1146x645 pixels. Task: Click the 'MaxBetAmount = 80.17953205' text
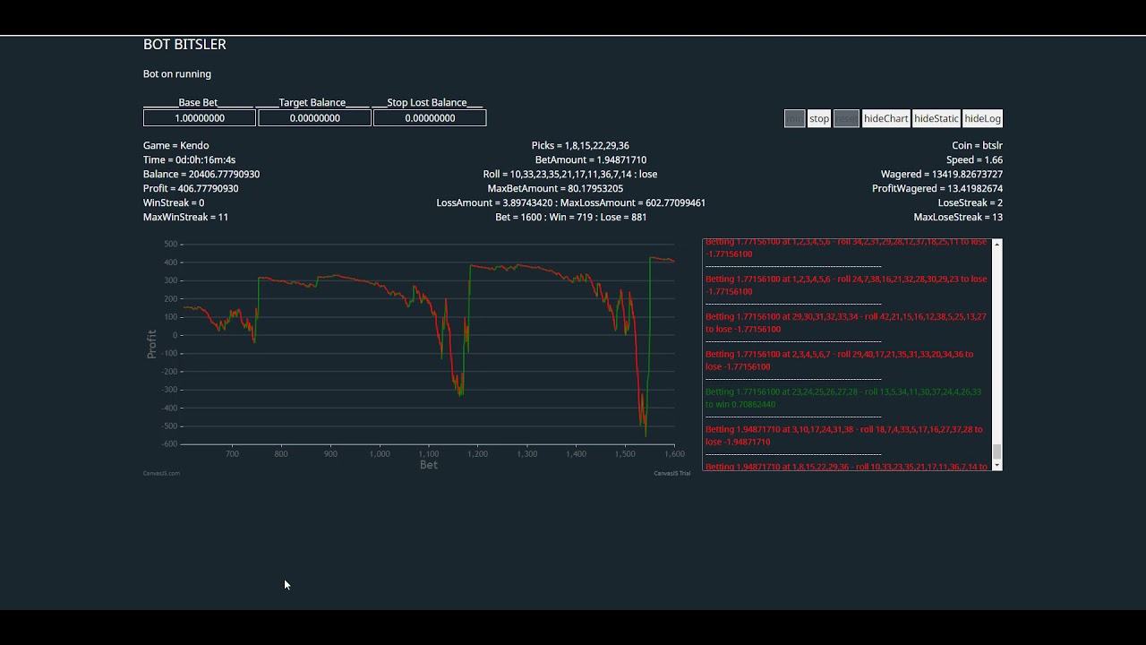(555, 188)
